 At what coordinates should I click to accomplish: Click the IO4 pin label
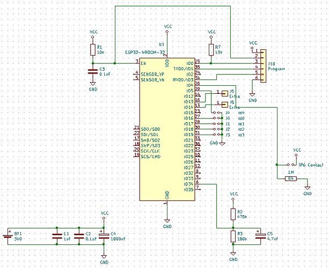click(x=189, y=85)
